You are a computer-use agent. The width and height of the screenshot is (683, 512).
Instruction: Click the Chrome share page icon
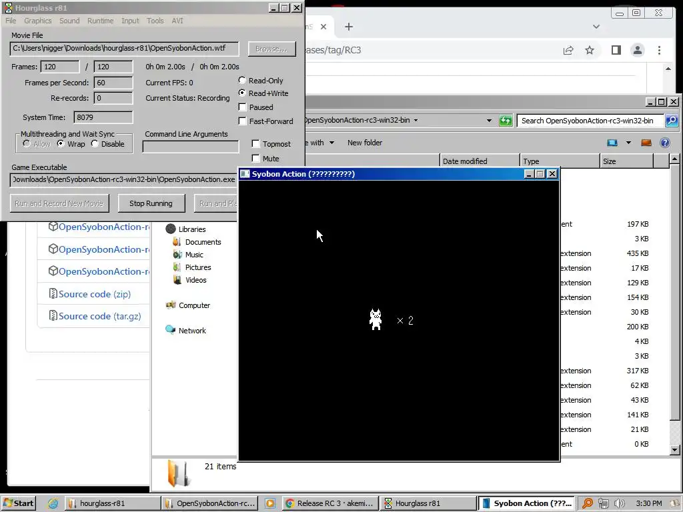tap(568, 50)
